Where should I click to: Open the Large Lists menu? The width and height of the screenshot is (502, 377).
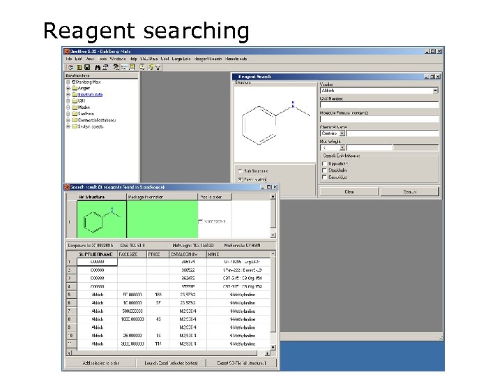point(181,59)
